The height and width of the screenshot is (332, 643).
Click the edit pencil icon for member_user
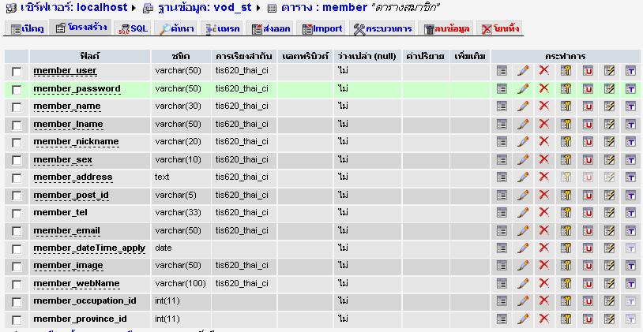click(523, 71)
